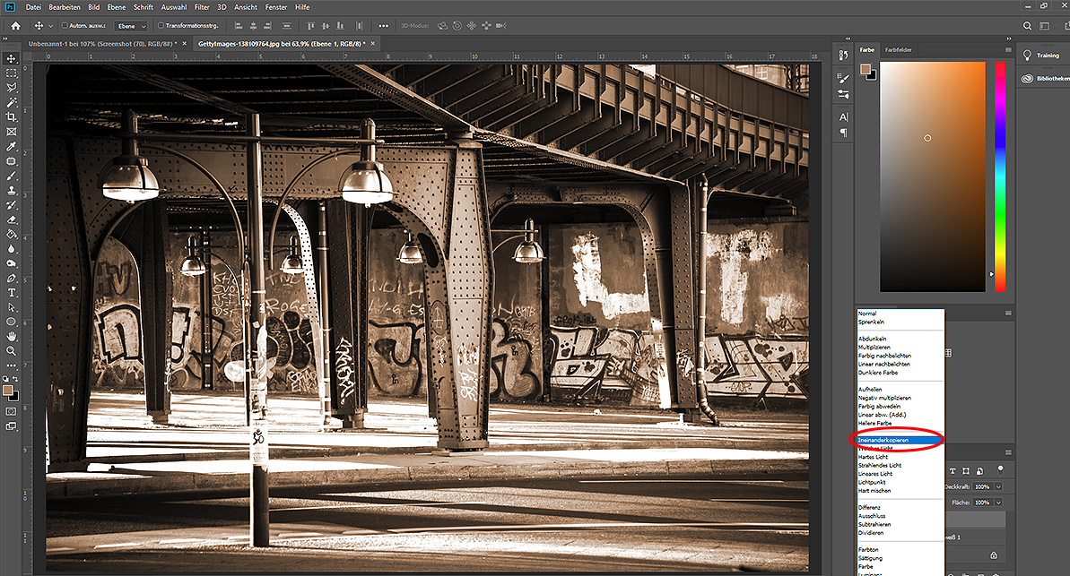The height and width of the screenshot is (576, 1070).
Task: Toggle the Transformationsstrg. checkbox
Action: 161,26
